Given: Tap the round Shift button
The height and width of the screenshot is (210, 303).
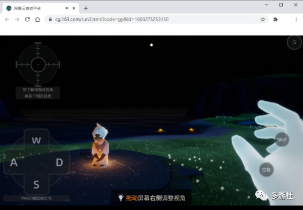Looking at the screenshot, I should 282,139.
